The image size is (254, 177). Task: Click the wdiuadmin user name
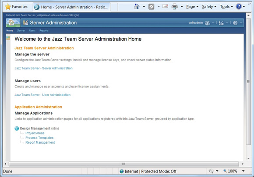pos(196,23)
